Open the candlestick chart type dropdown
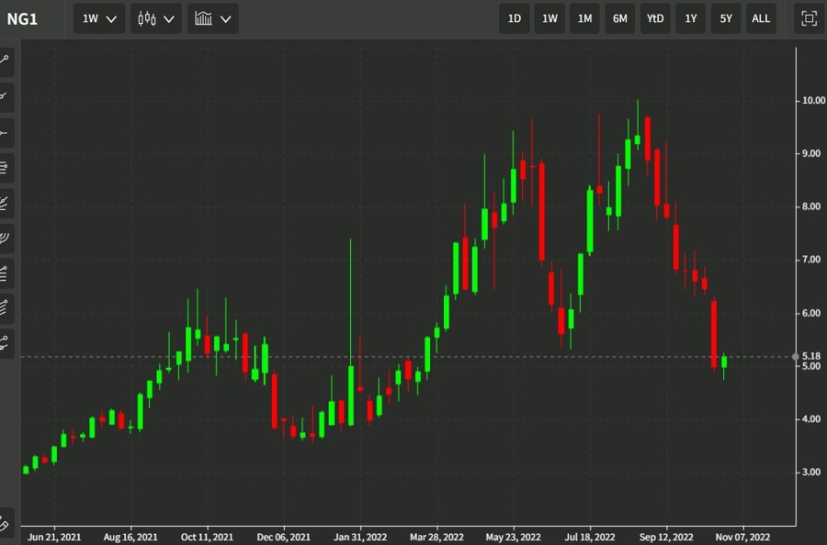Viewport: 827px width, 545px height. [x=156, y=19]
